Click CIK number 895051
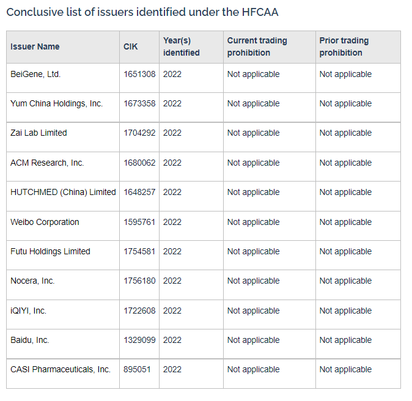Image resolution: width=412 pixels, height=401 pixels. [137, 369]
